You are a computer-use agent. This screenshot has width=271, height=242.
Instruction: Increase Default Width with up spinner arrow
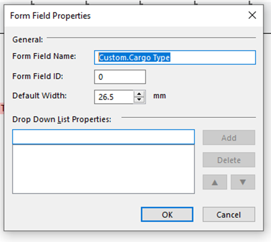click(x=139, y=94)
